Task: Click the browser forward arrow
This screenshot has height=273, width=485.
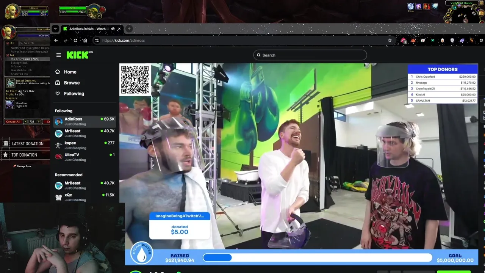Action: point(66,40)
